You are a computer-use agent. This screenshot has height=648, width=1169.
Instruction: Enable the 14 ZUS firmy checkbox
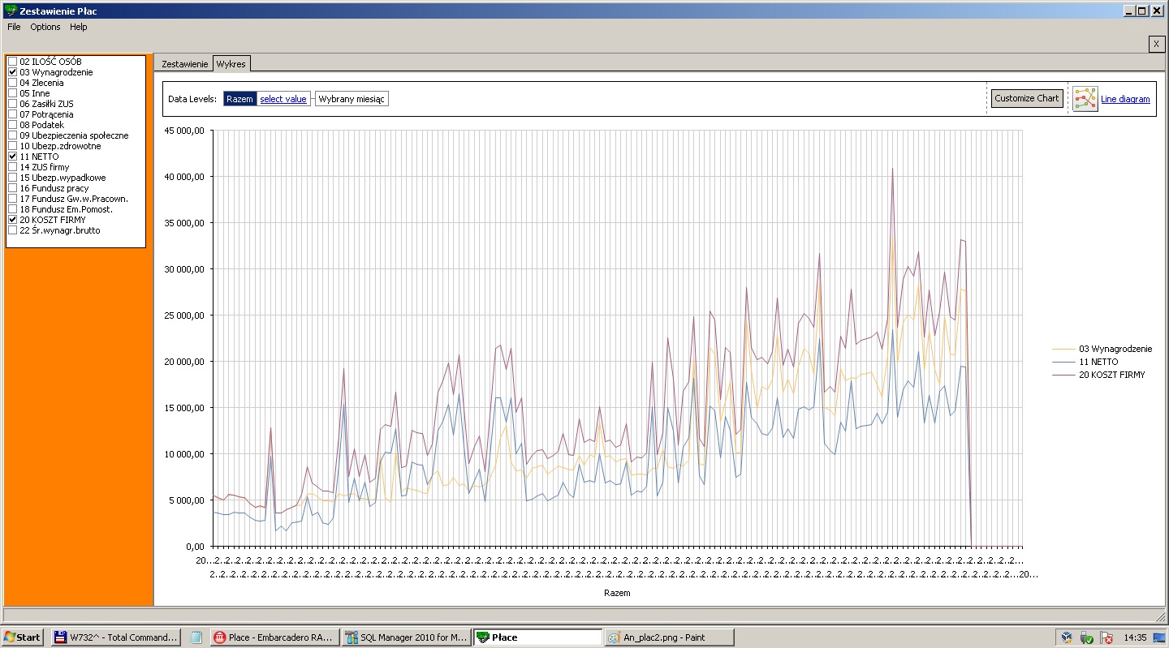point(13,167)
